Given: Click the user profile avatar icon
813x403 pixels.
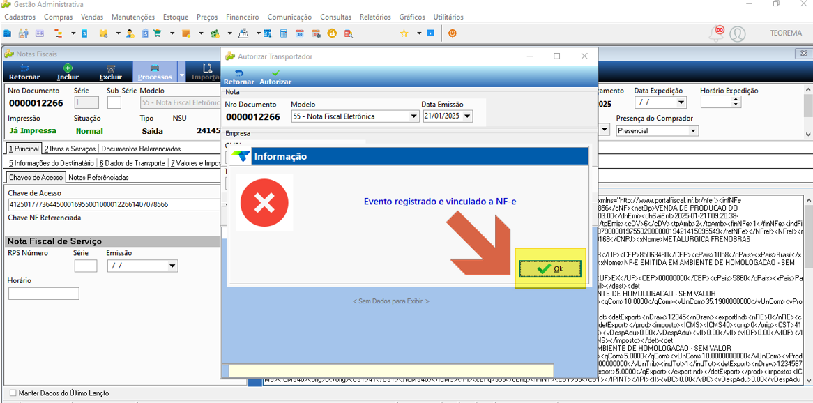Looking at the screenshot, I should click(x=737, y=34).
